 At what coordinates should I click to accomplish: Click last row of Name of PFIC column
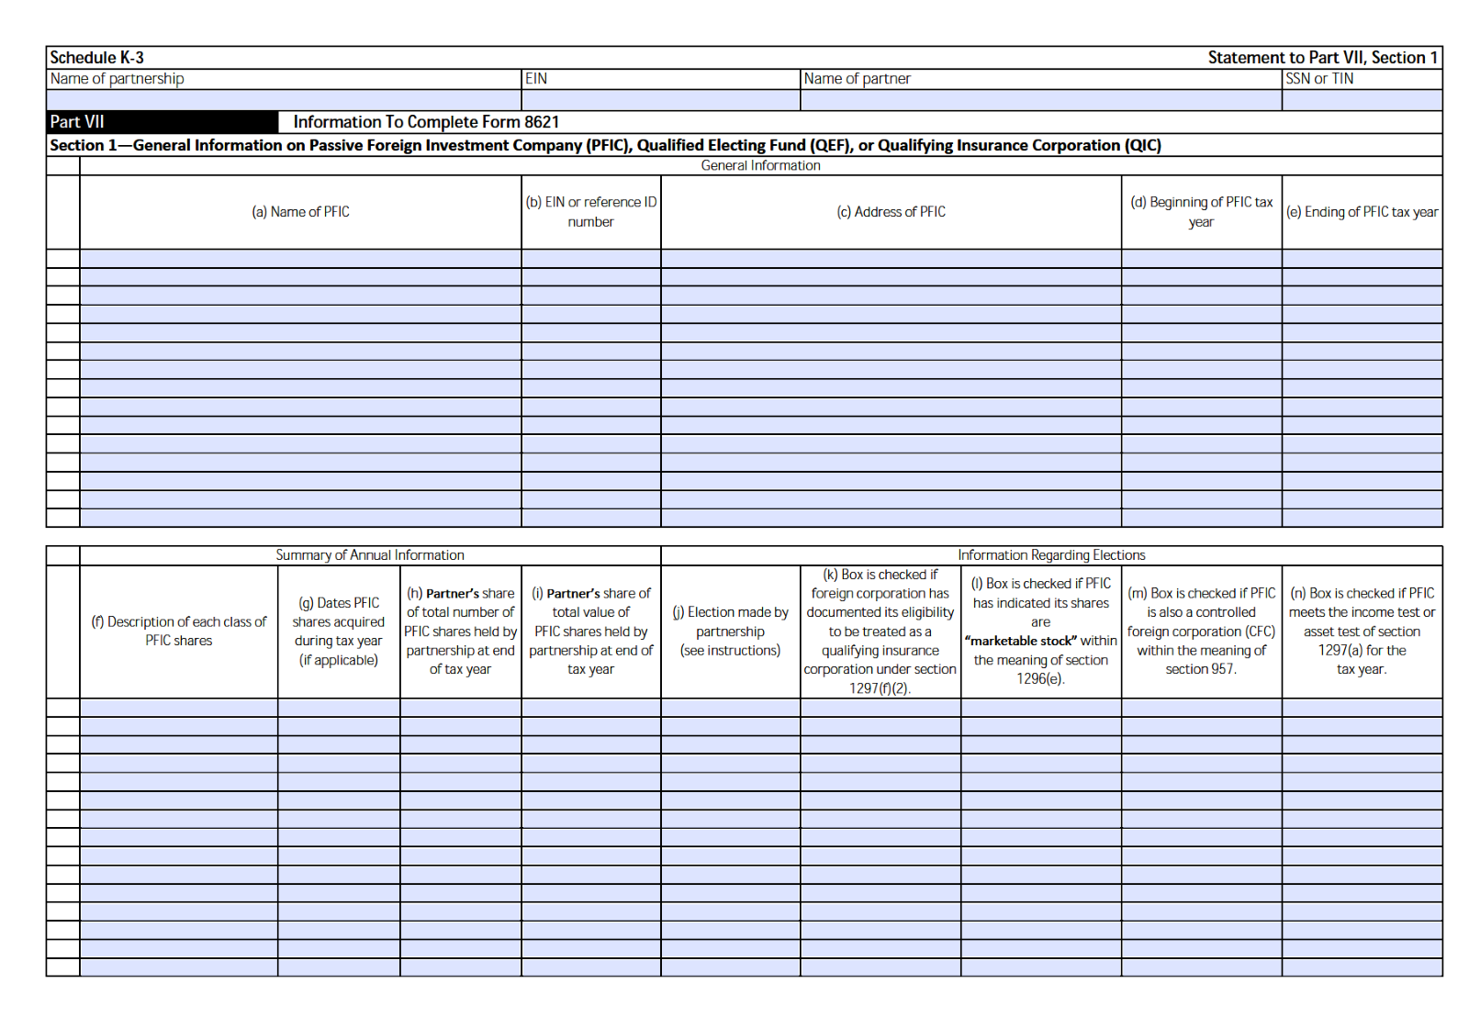300,518
